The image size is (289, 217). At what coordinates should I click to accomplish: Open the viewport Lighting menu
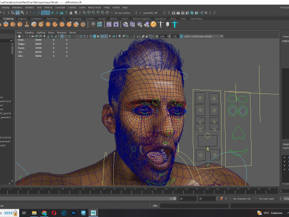coord(41,33)
